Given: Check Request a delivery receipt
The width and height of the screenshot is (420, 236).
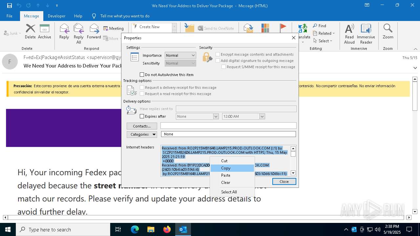Looking at the screenshot, I should (142, 88).
